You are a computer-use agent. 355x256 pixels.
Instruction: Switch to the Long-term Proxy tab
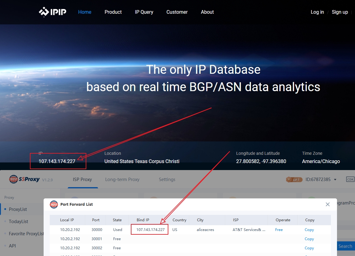pos(122,180)
